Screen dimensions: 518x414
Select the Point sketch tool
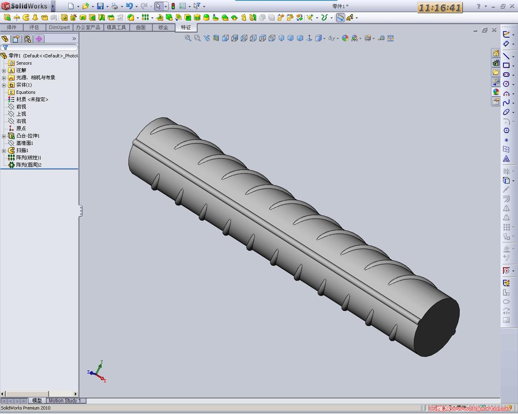pos(506,140)
